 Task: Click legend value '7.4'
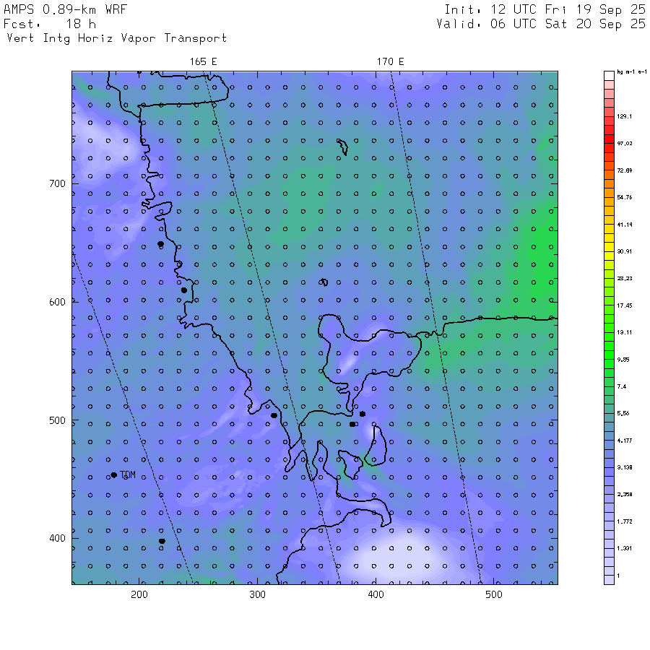tap(621, 386)
